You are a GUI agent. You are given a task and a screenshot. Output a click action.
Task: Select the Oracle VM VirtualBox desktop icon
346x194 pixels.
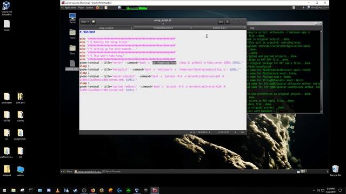tap(6, 9)
